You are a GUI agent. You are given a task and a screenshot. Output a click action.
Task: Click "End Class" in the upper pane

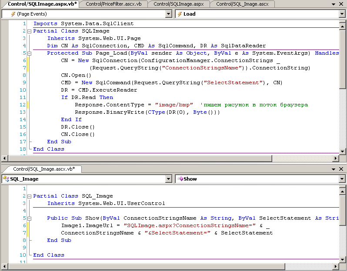pos(49,149)
